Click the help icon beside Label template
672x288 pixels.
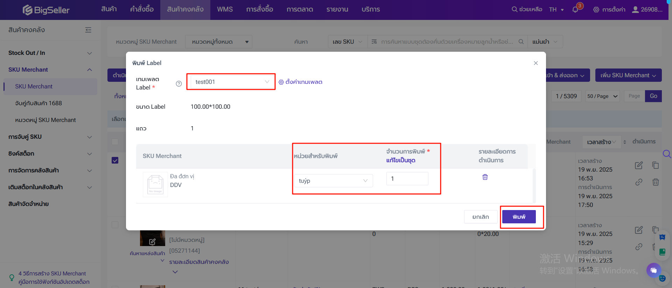pyautogui.click(x=179, y=84)
